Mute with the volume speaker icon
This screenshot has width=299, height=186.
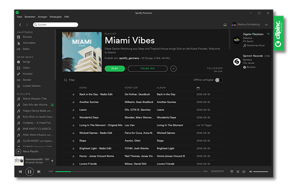click(251, 172)
